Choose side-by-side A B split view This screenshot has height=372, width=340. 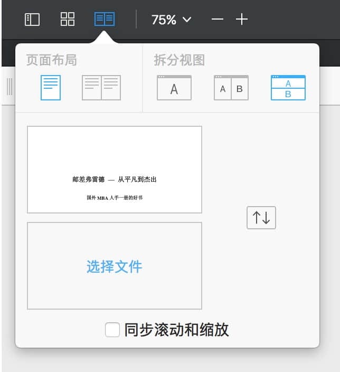pyautogui.click(x=231, y=88)
